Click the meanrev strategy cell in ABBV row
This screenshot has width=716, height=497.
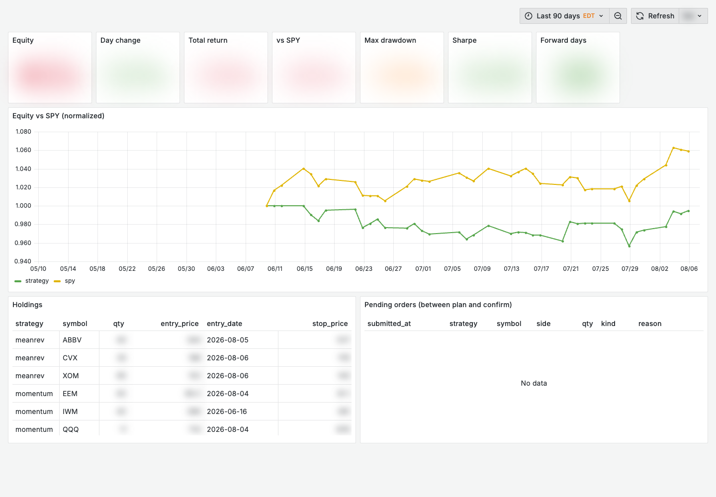pyautogui.click(x=36, y=340)
